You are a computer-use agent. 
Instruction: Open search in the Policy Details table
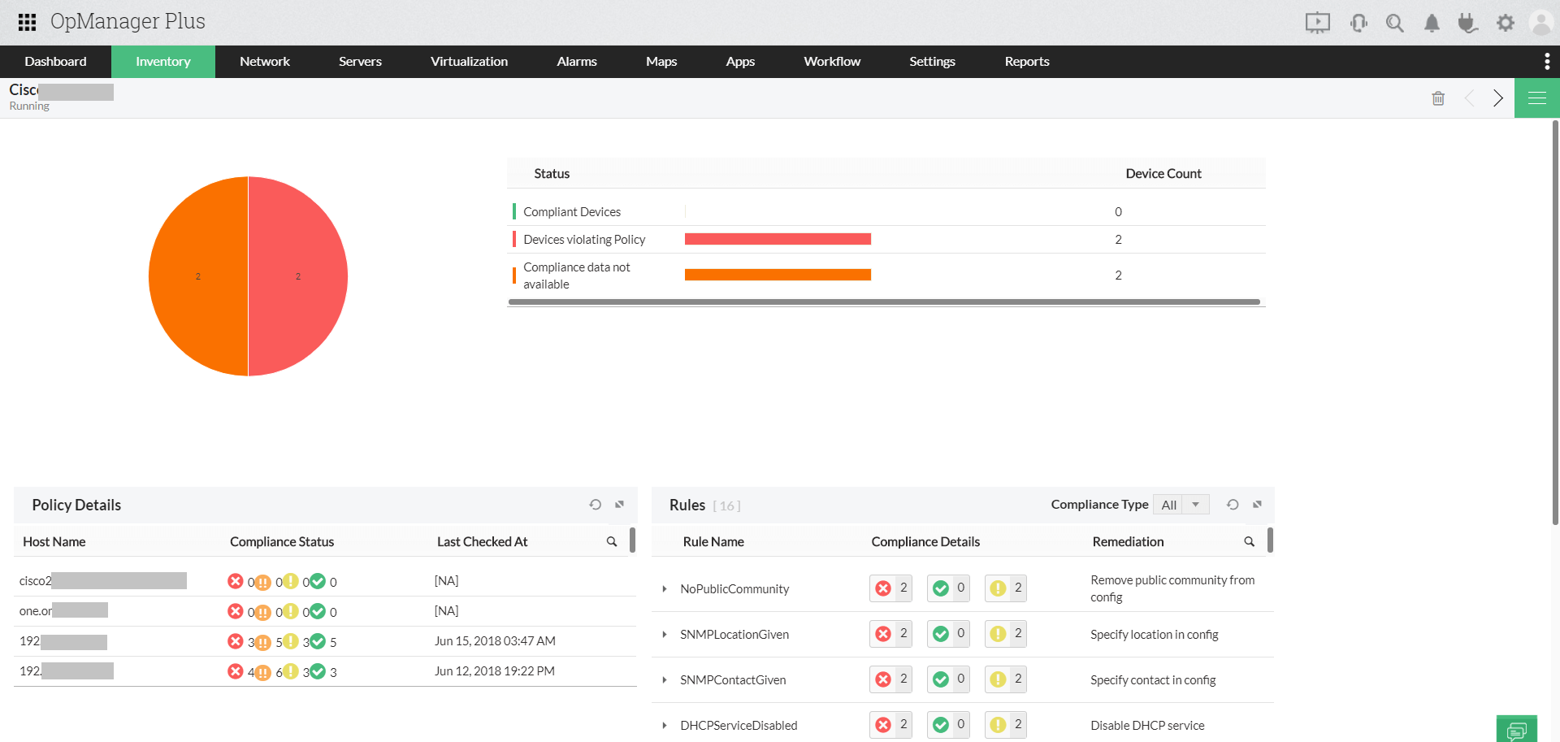[x=612, y=540]
